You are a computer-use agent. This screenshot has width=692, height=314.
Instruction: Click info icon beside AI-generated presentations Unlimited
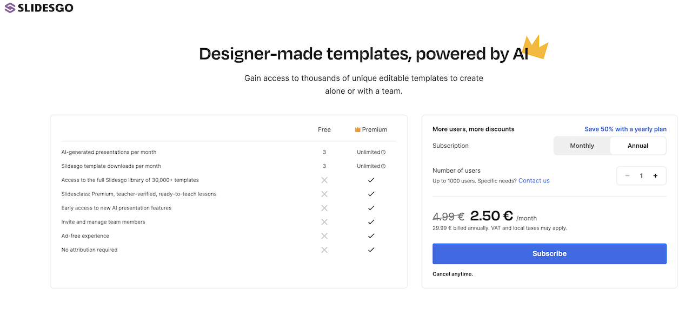(x=383, y=152)
